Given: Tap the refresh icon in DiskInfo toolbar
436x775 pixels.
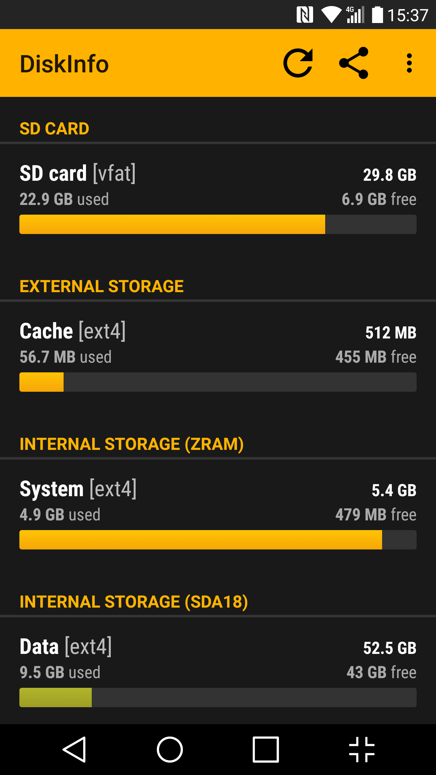Looking at the screenshot, I should pos(298,63).
